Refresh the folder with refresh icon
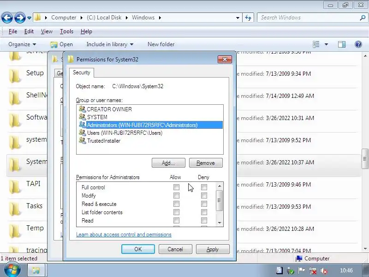 point(248,18)
